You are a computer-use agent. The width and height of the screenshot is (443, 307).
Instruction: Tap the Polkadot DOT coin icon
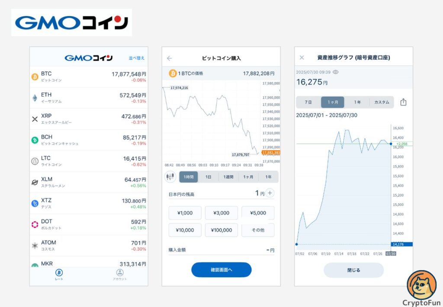click(x=35, y=224)
